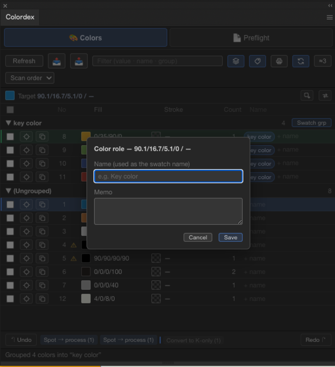This screenshot has height=367, width=335.
Task: Click the Undo button
Action: (x=21, y=340)
